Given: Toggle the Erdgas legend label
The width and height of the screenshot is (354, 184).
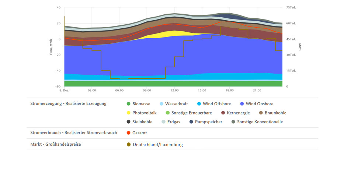Looking at the screenshot, I should click(x=174, y=122).
